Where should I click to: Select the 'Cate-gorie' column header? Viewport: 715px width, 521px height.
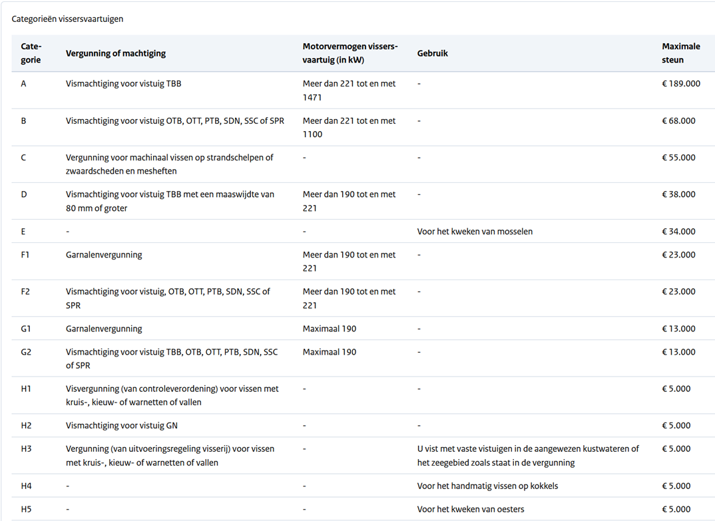(31, 53)
